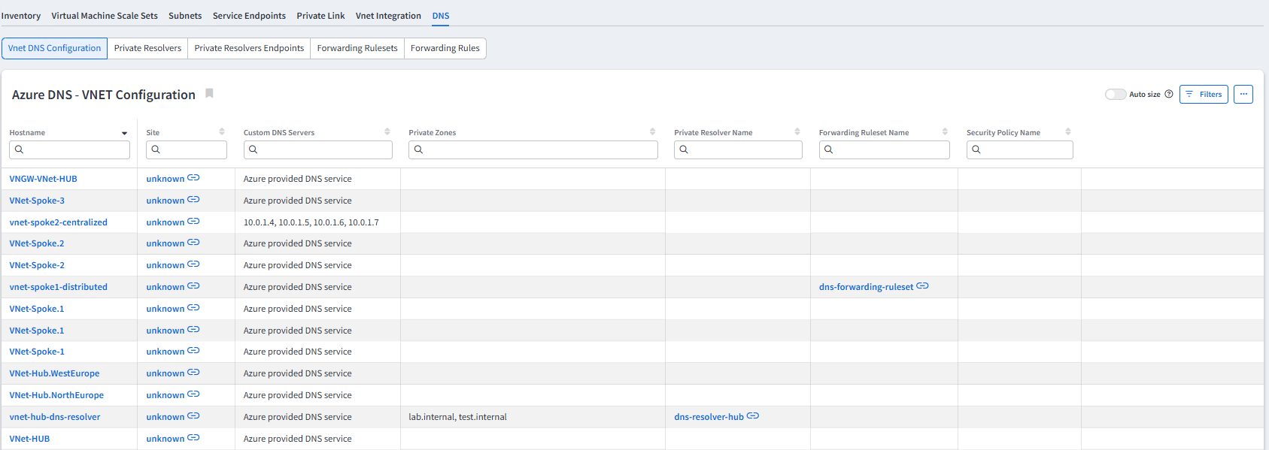Sort the Custom DNS Servers column
This screenshot has height=450, width=1269.
387,132
